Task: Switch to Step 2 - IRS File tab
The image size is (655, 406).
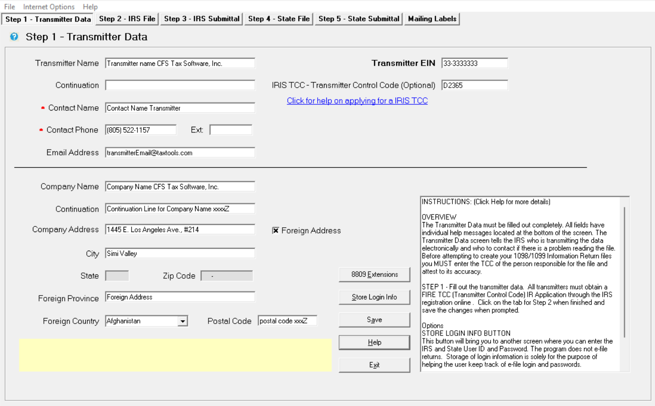Action: click(x=127, y=19)
